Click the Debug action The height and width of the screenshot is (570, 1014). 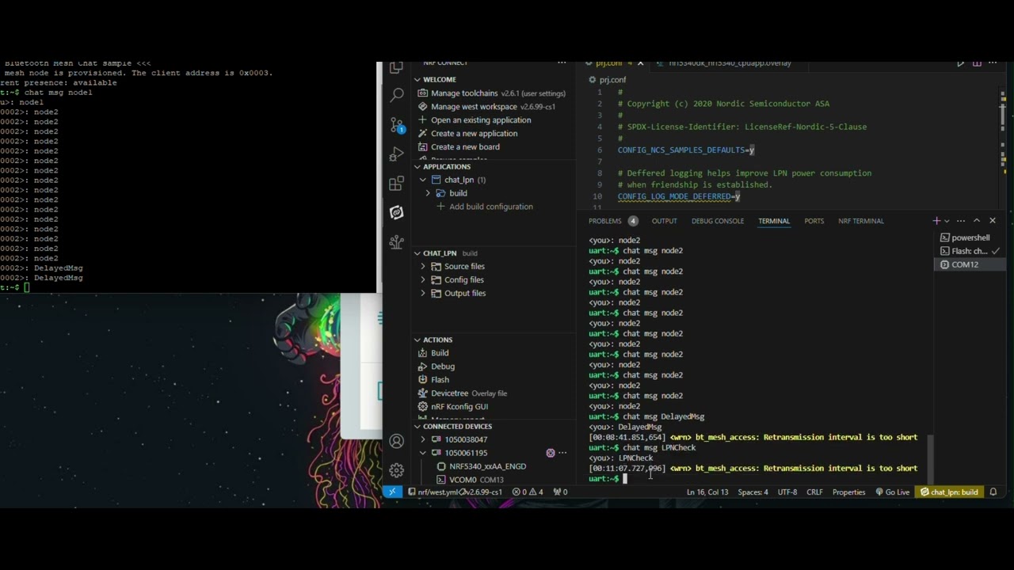(x=443, y=367)
